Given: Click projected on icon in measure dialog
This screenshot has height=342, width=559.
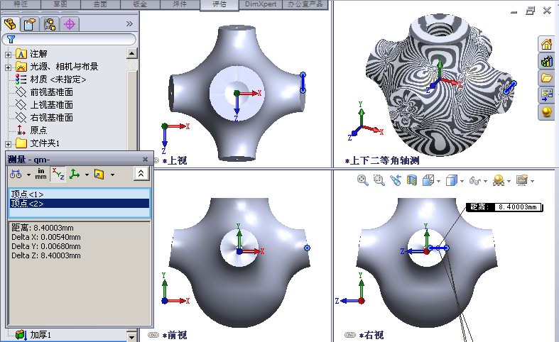Looking at the screenshot, I should pos(99,174).
